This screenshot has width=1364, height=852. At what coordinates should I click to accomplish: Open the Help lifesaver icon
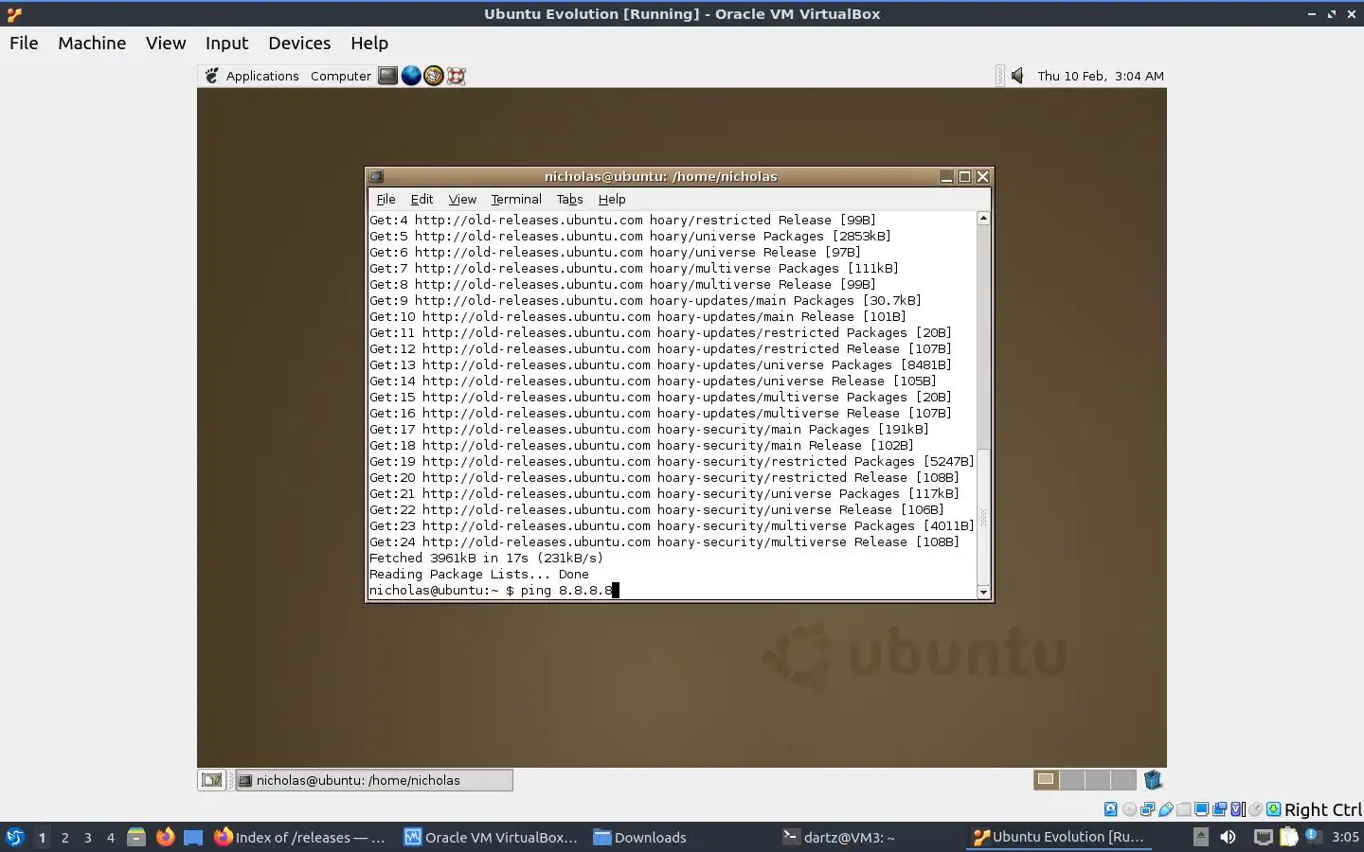click(457, 76)
